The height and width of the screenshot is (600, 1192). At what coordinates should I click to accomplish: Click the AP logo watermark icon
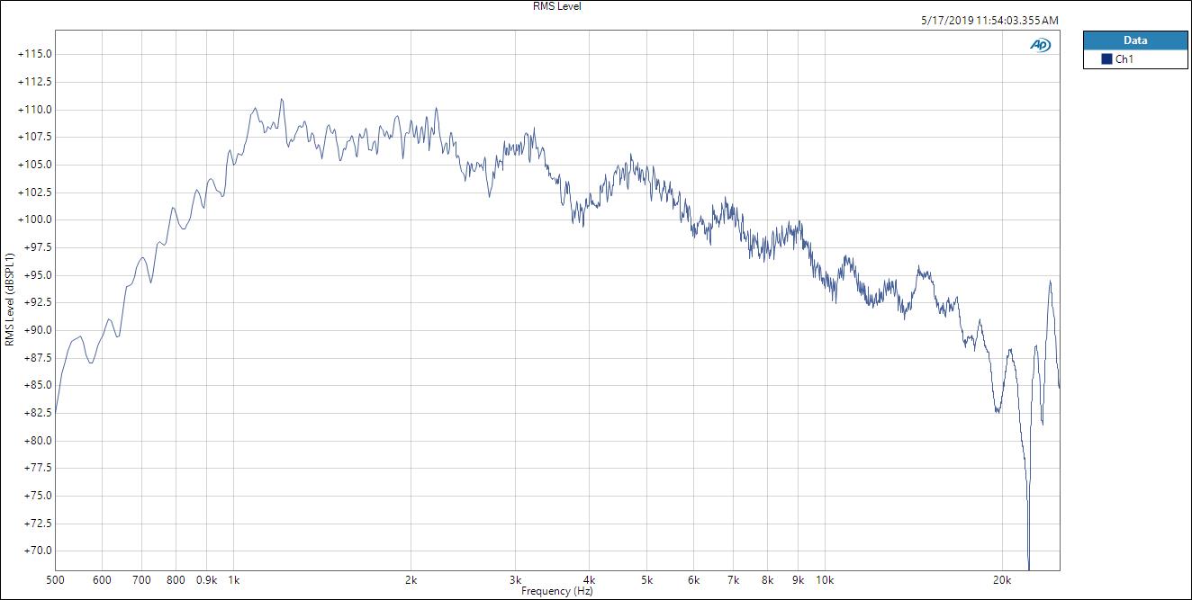[x=1039, y=46]
